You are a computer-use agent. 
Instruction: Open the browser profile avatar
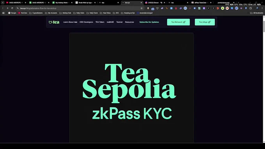pos(257,8)
